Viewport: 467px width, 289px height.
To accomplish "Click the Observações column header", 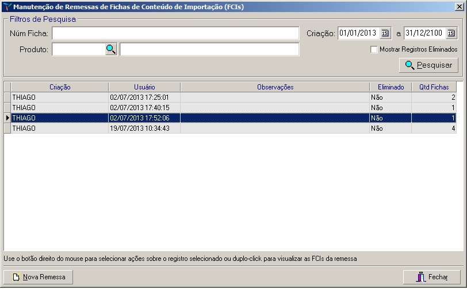I will pos(275,87).
